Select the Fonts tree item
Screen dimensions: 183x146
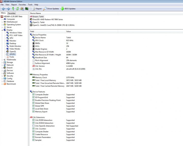tap(12, 57)
